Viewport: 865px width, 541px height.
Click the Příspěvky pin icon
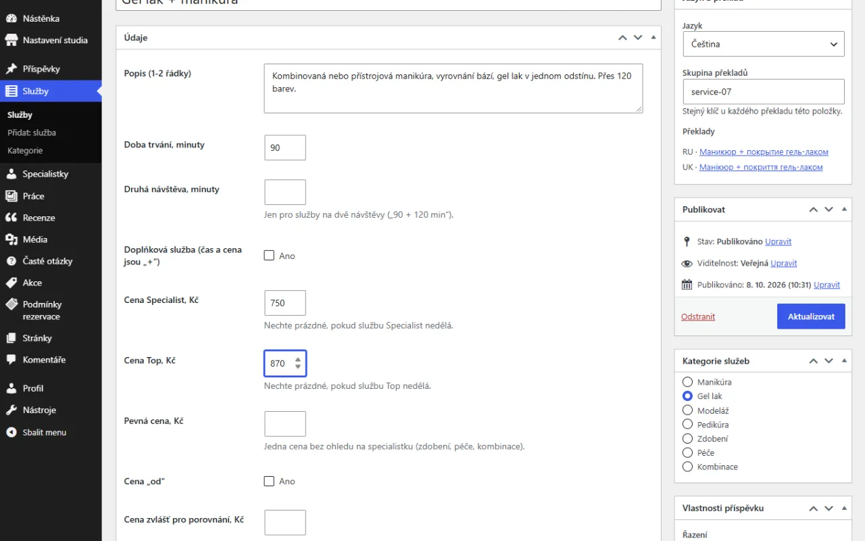click(11, 69)
